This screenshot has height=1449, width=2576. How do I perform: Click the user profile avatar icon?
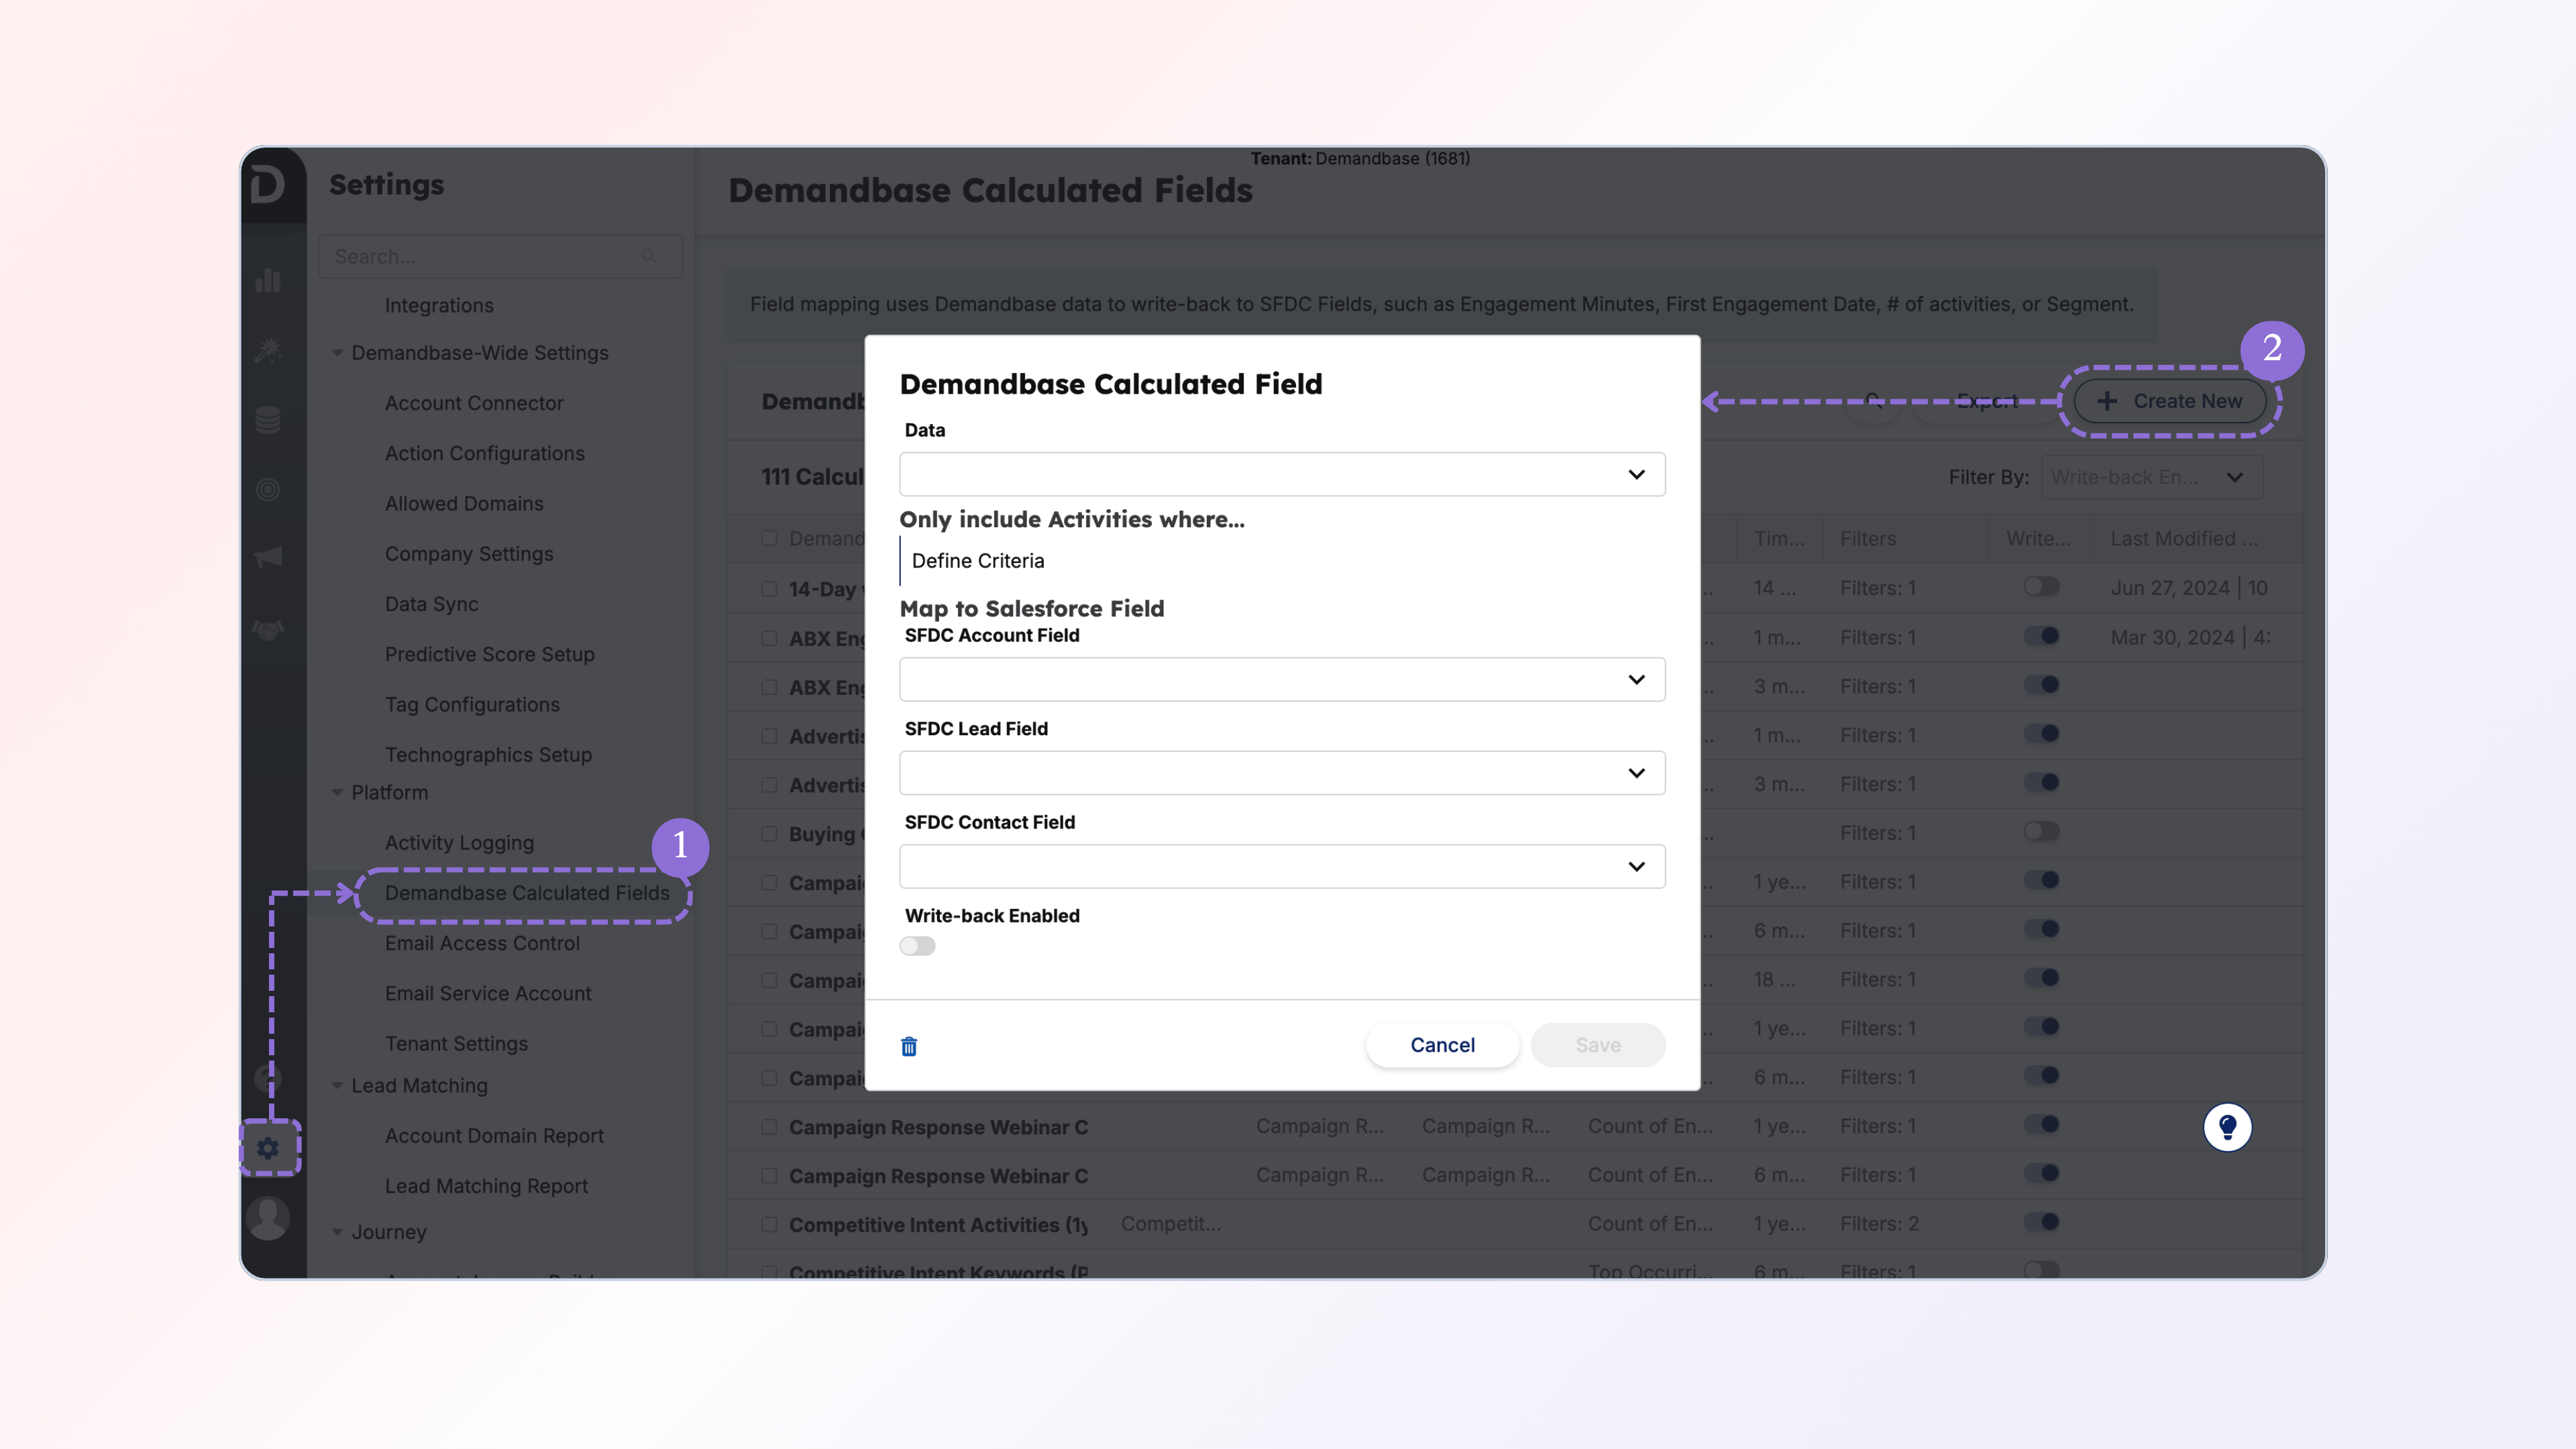268,1217
